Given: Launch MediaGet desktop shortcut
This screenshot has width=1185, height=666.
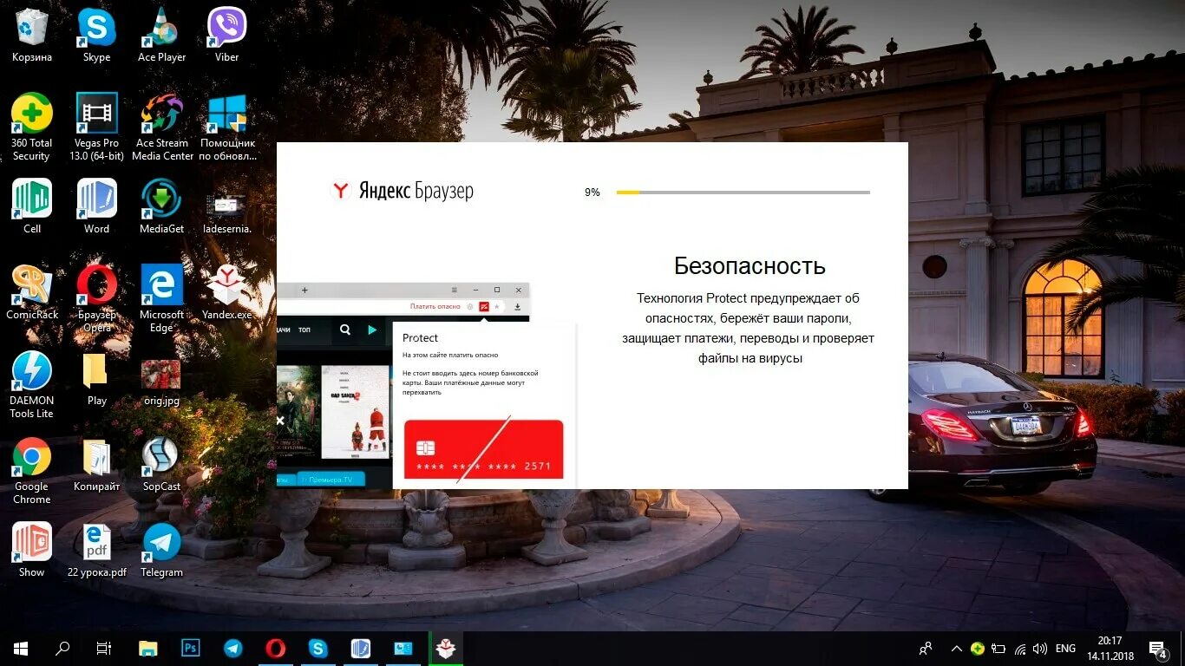Looking at the screenshot, I should 161,206.
